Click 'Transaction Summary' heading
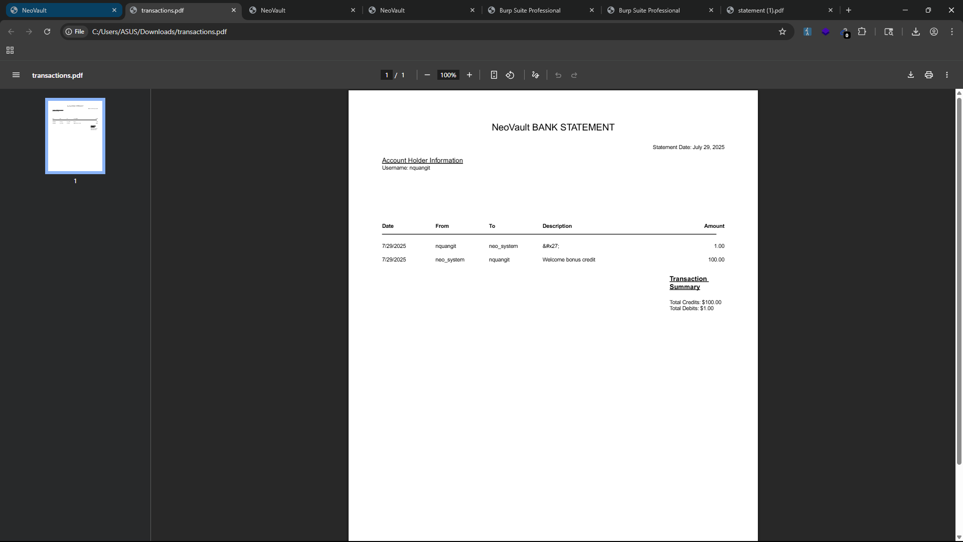The width and height of the screenshot is (963, 542). click(x=689, y=283)
